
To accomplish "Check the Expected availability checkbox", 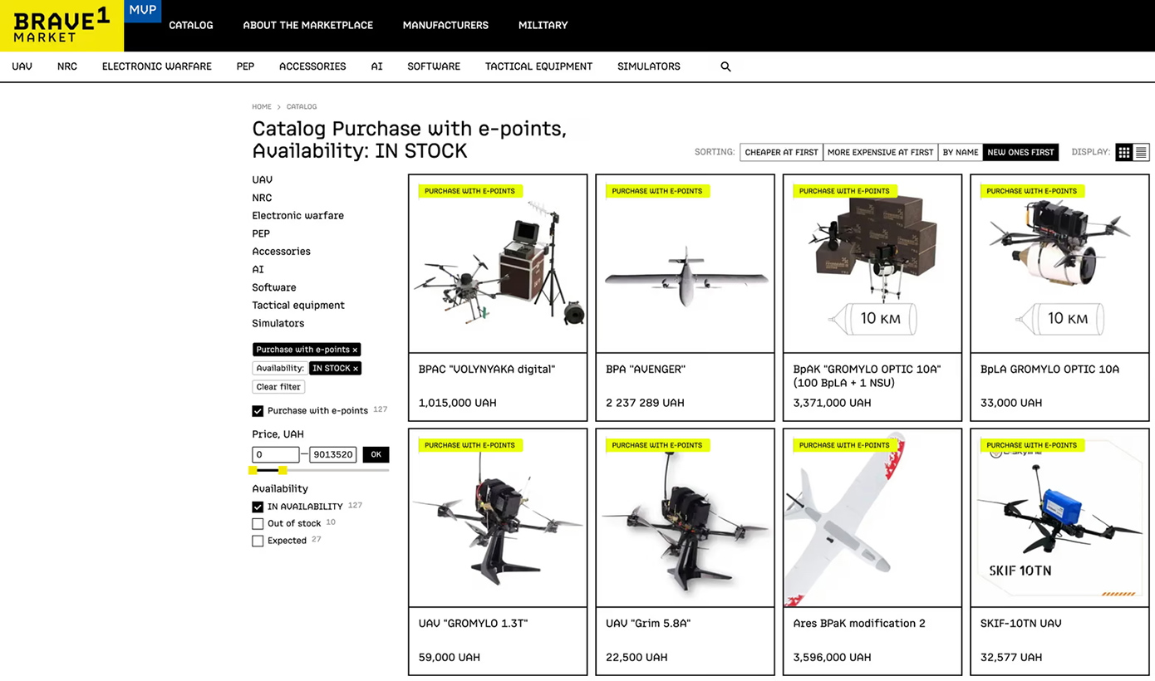I will click(258, 541).
